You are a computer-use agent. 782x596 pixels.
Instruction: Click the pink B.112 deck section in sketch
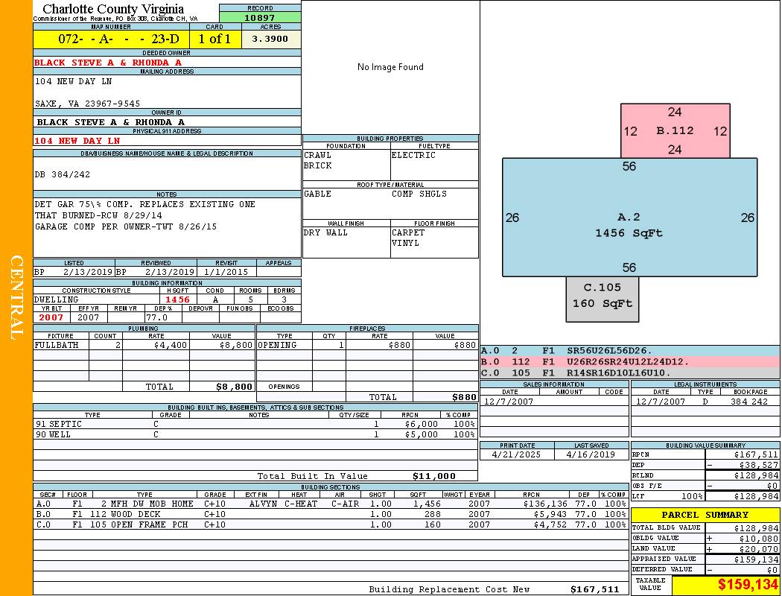(x=675, y=130)
